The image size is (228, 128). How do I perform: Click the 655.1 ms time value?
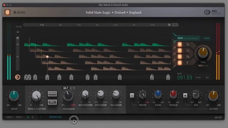click(x=203, y=65)
